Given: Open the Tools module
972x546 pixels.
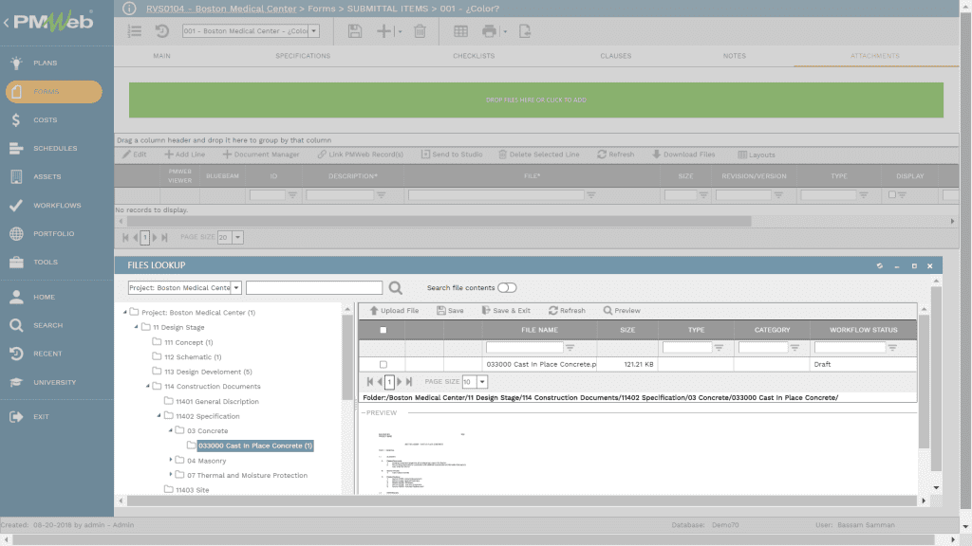Looking at the screenshot, I should point(46,262).
